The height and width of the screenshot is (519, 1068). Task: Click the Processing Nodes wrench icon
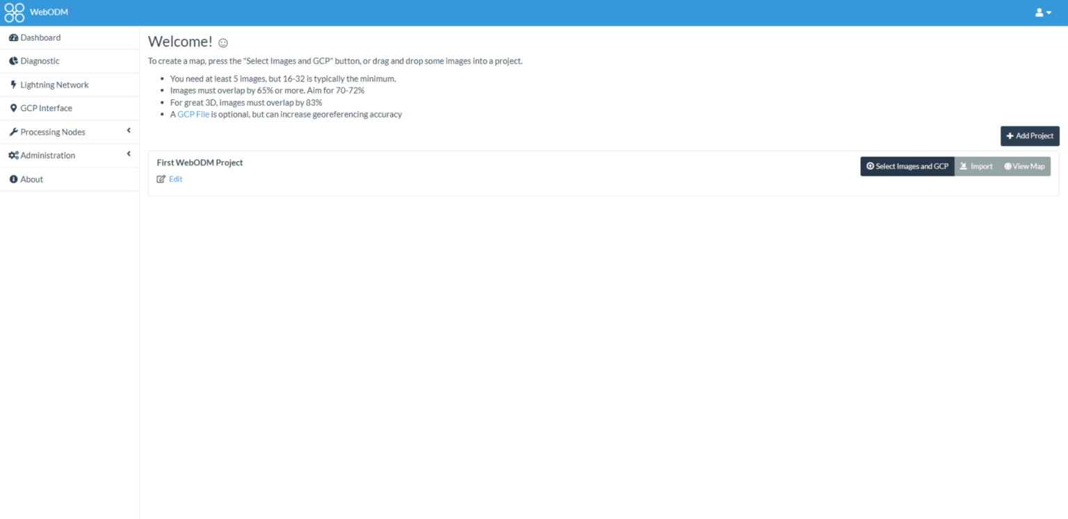(13, 132)
